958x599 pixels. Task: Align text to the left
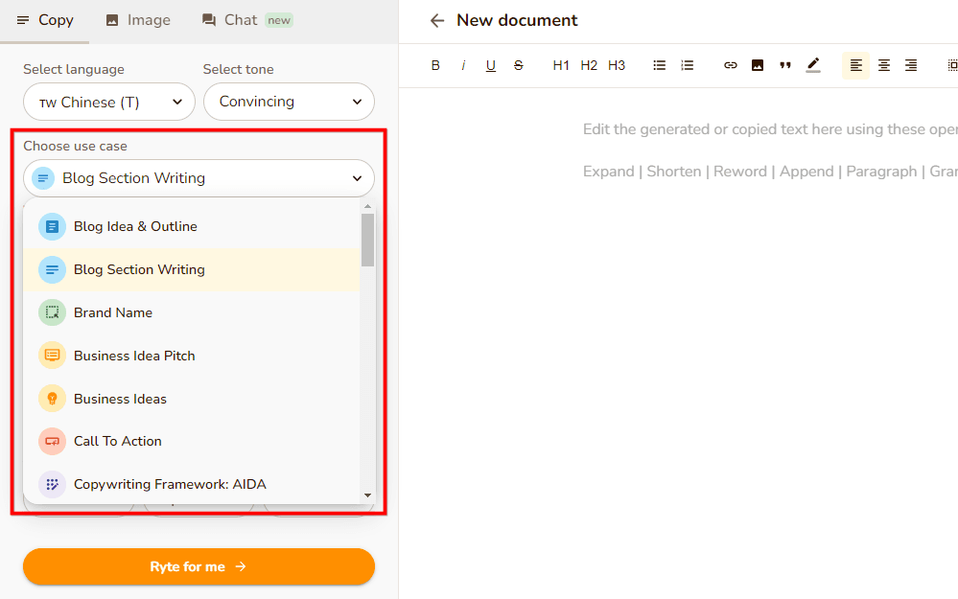coord(856,65)
